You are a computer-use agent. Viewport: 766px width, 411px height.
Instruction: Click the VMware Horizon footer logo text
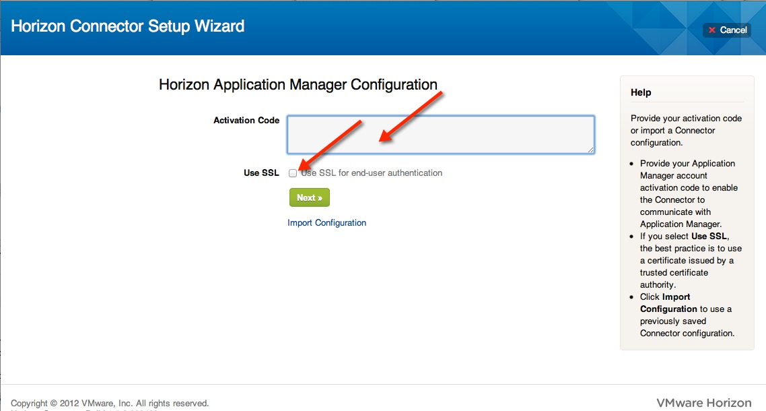click(x=704, y=403)
